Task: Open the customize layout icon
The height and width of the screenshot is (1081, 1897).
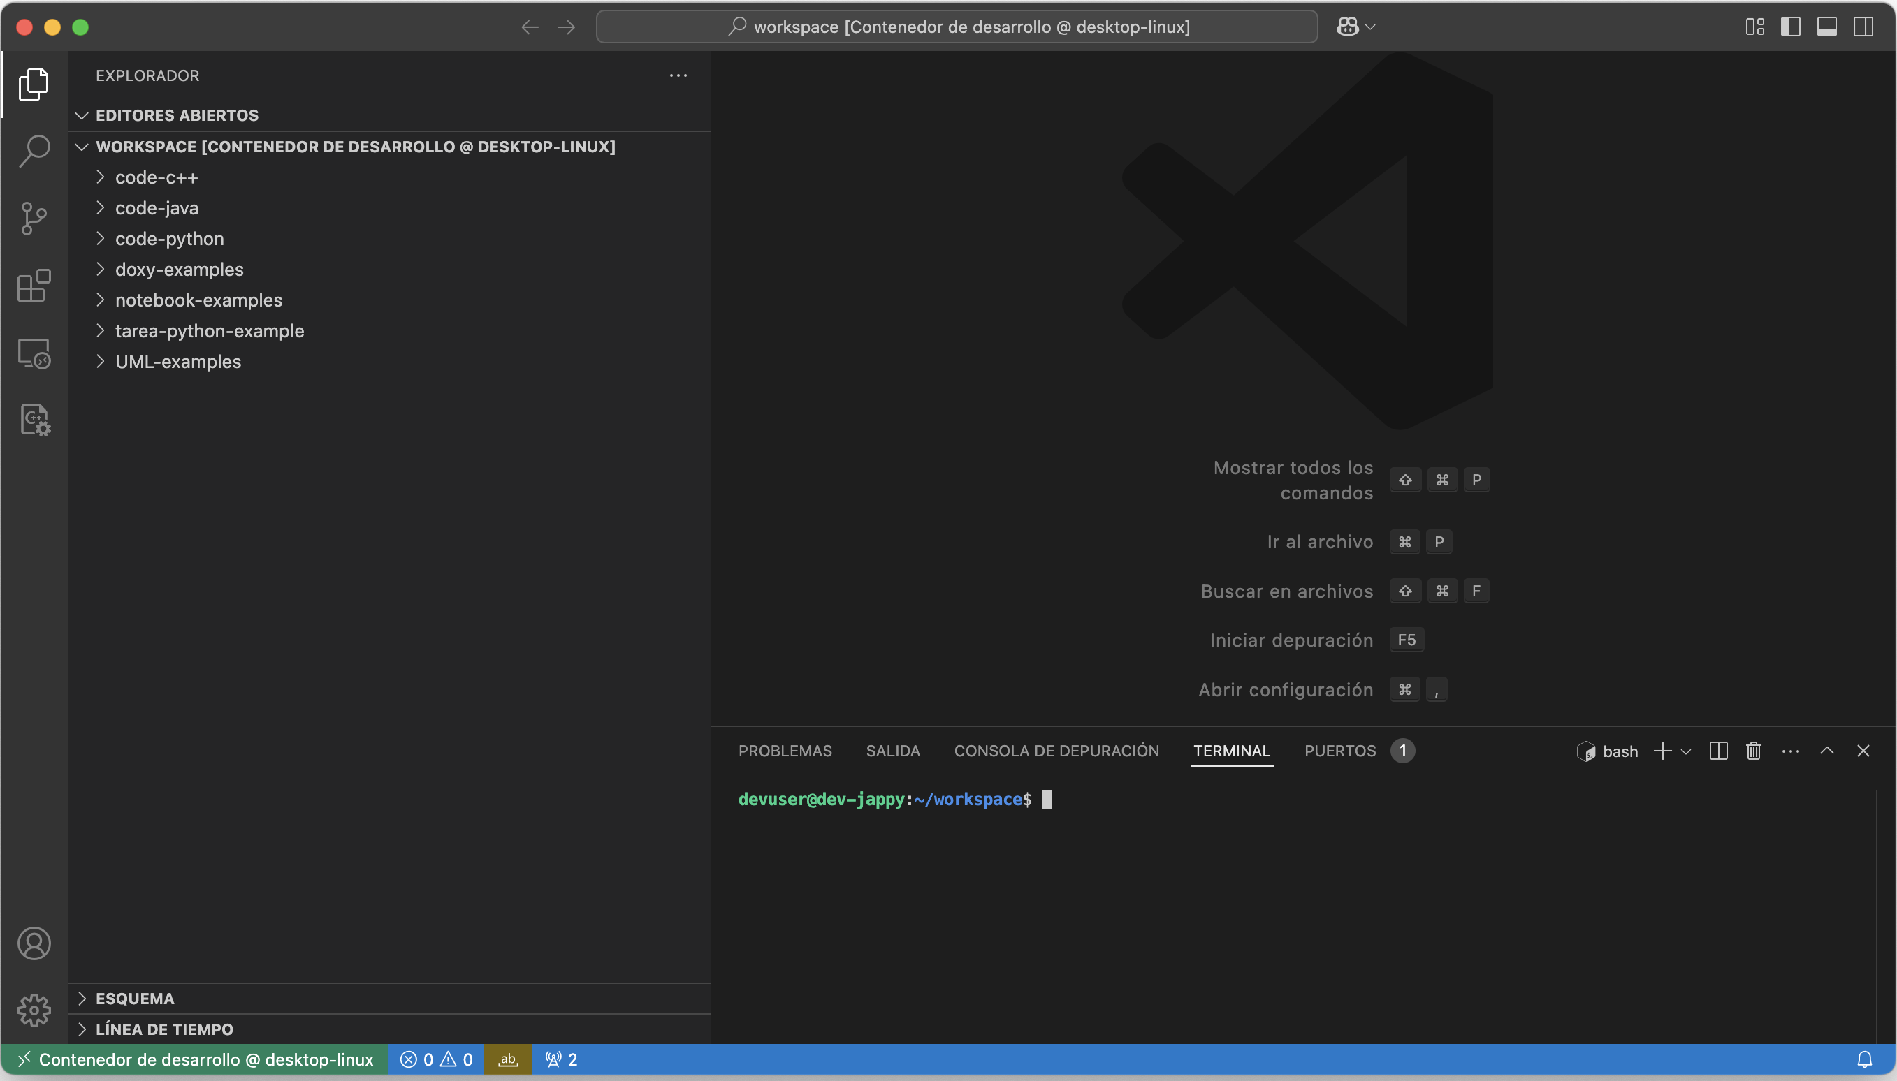Action: pos(1755,27)
